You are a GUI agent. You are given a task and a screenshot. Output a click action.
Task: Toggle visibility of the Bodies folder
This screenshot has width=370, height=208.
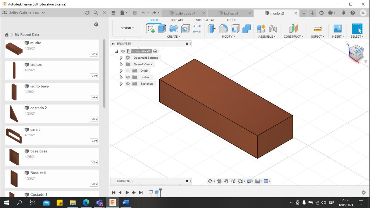pos(128,77)
